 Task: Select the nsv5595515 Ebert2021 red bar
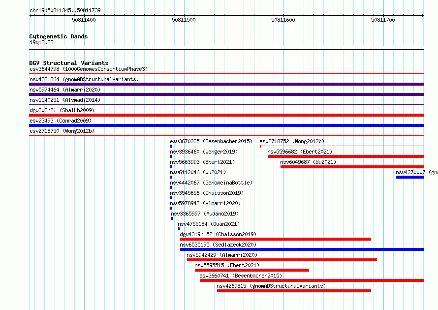click(252, 270)
